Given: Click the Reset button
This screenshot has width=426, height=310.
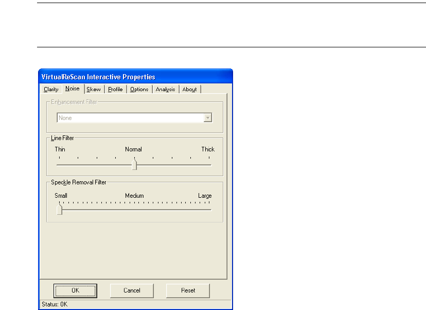Looking at the screenshot, I should tap(188, 291).
